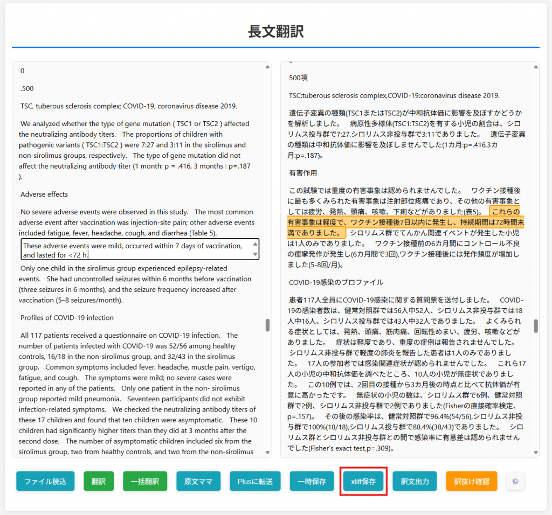The width and height of the screenshot is (552, 515).
Task: Click the down arrow inside the edit textbox
Action: click(x=255, y=255)
